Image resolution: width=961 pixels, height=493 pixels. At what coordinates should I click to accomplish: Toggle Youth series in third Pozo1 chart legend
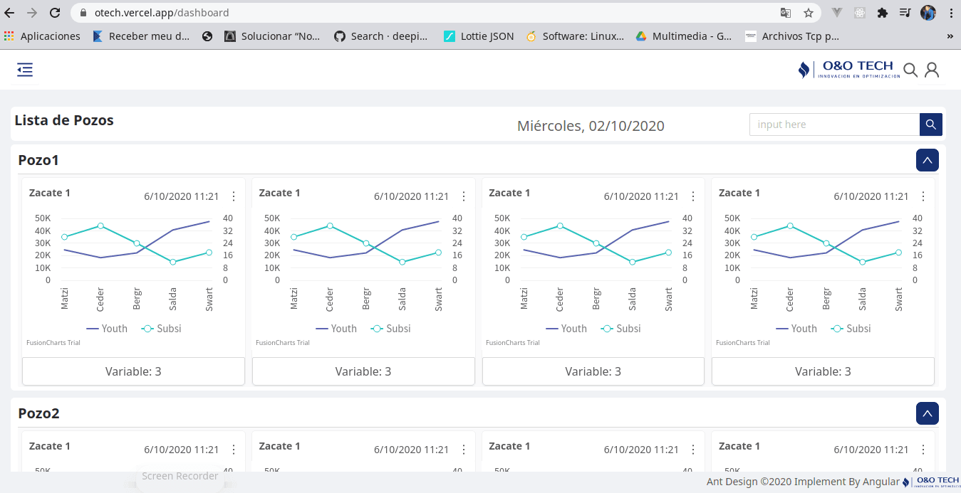567,329
